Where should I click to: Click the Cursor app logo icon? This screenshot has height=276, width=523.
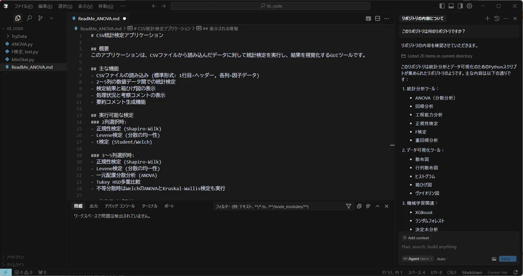(6, 6)
